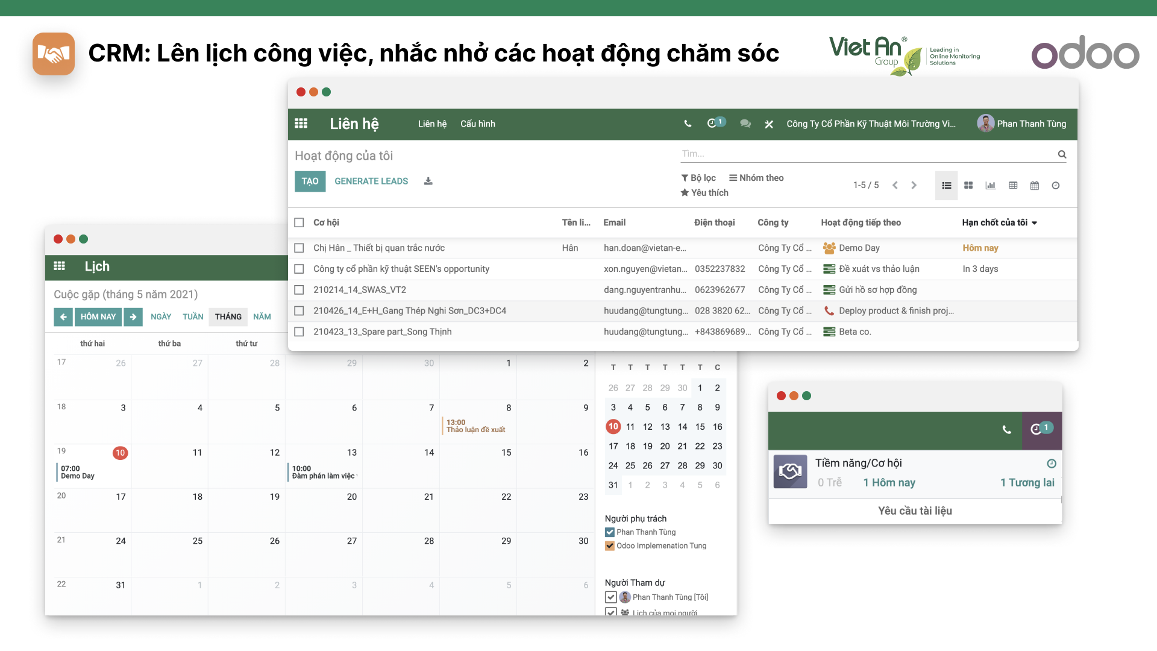Image resolution: width=1157 pixels, height=651 pixels.
Task: Expand the Nhóm theo group-by dropdown
Action: tap(756, 178)
